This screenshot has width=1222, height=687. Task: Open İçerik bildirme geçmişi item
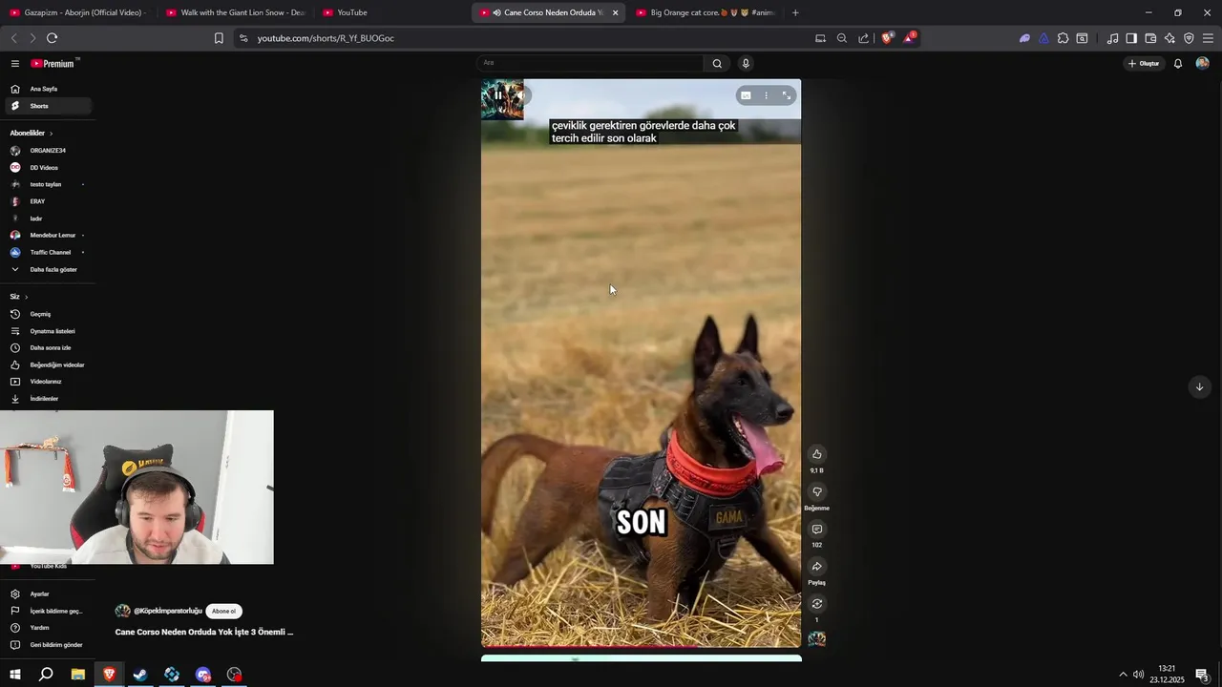pos(50,611)
